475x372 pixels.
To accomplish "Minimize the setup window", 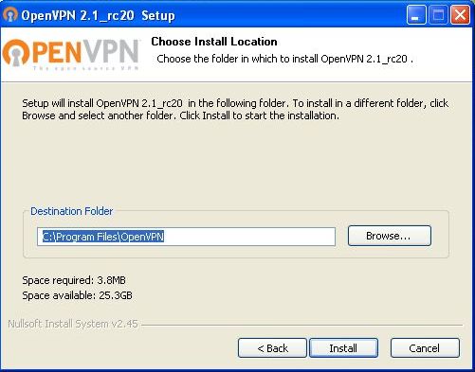I will tap(416, 14).
